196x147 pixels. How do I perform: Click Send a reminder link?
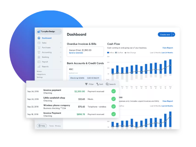(76, 53)
